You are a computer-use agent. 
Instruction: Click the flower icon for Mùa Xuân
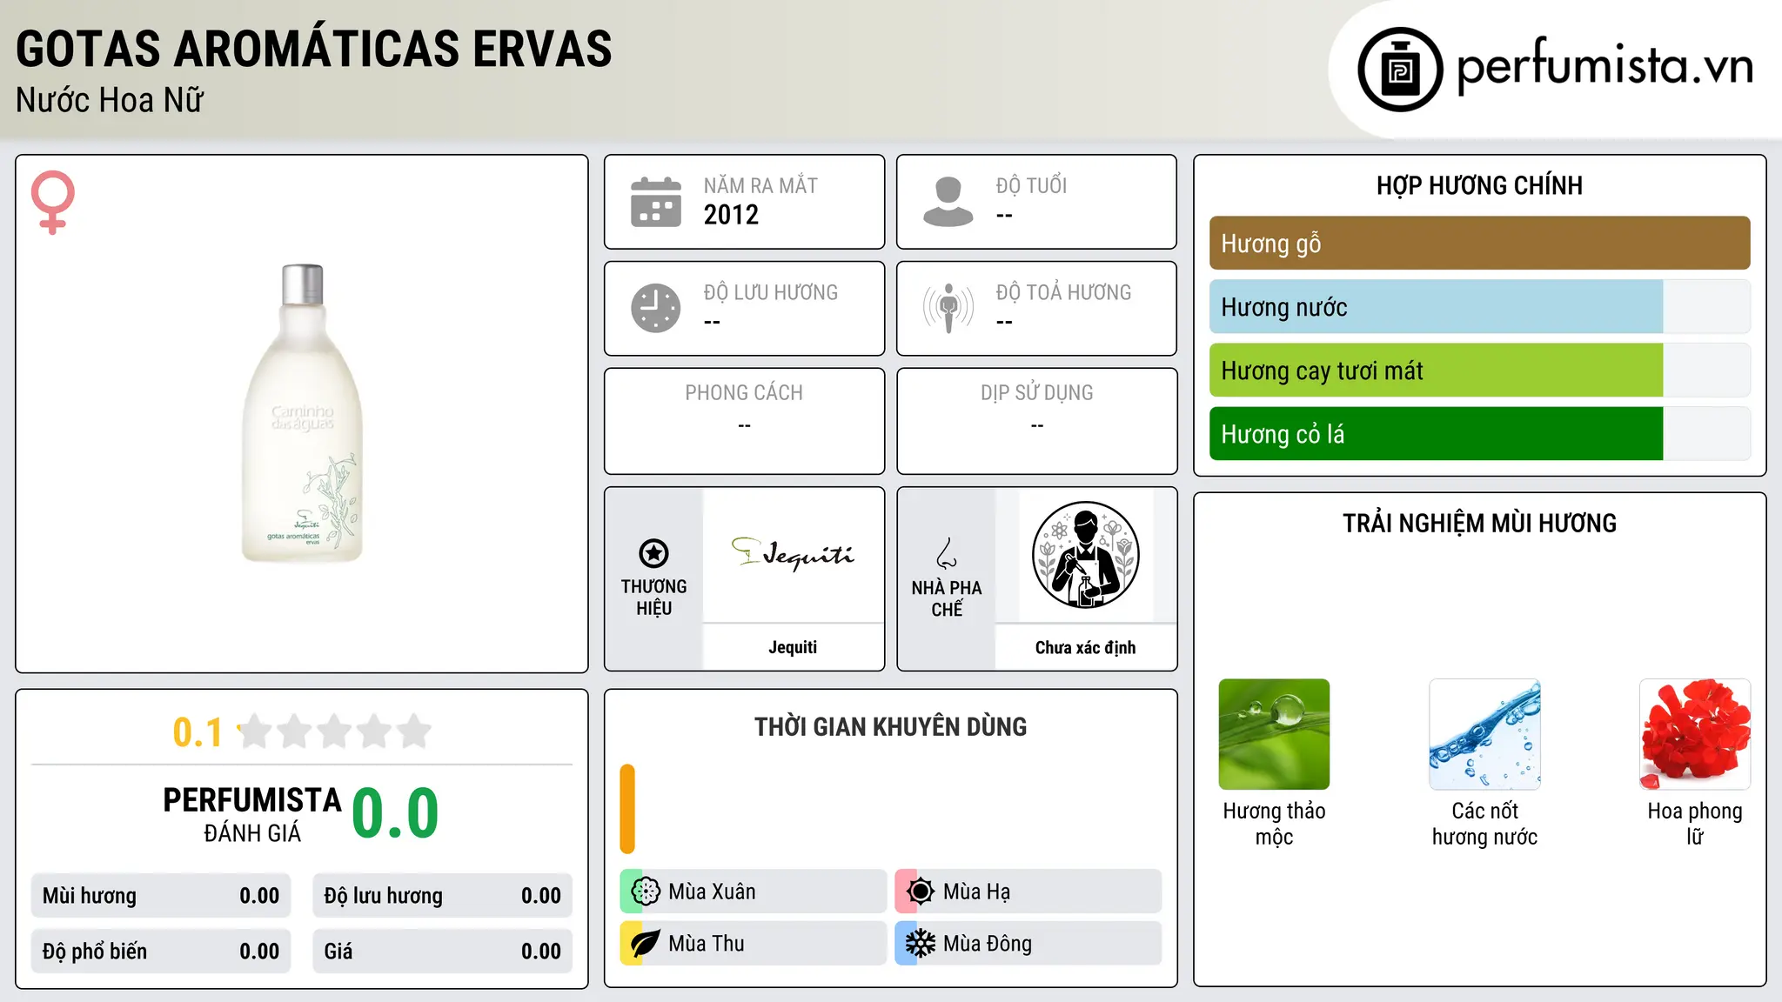pyautogui.click(x=646, y=892)
